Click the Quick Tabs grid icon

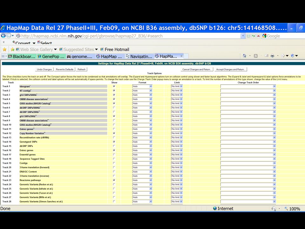(3, 56)
